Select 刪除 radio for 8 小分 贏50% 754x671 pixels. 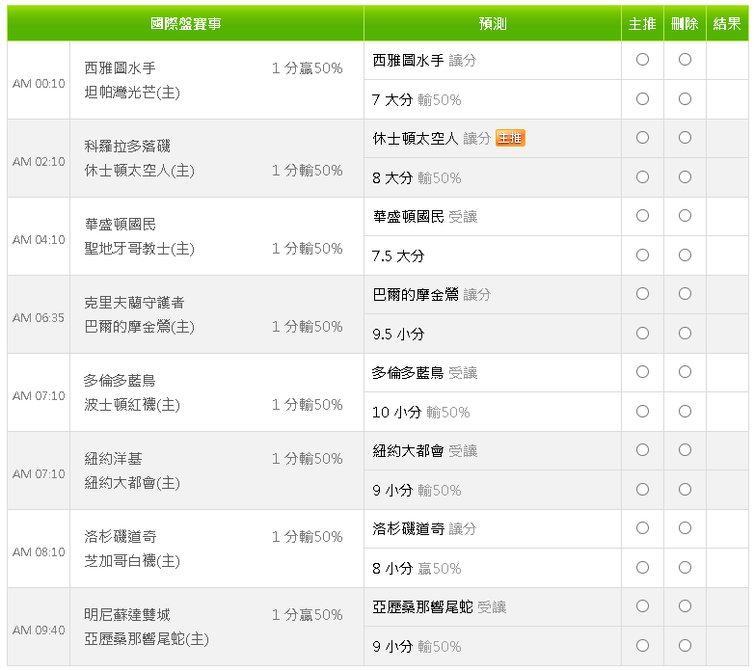click(685, 568)
